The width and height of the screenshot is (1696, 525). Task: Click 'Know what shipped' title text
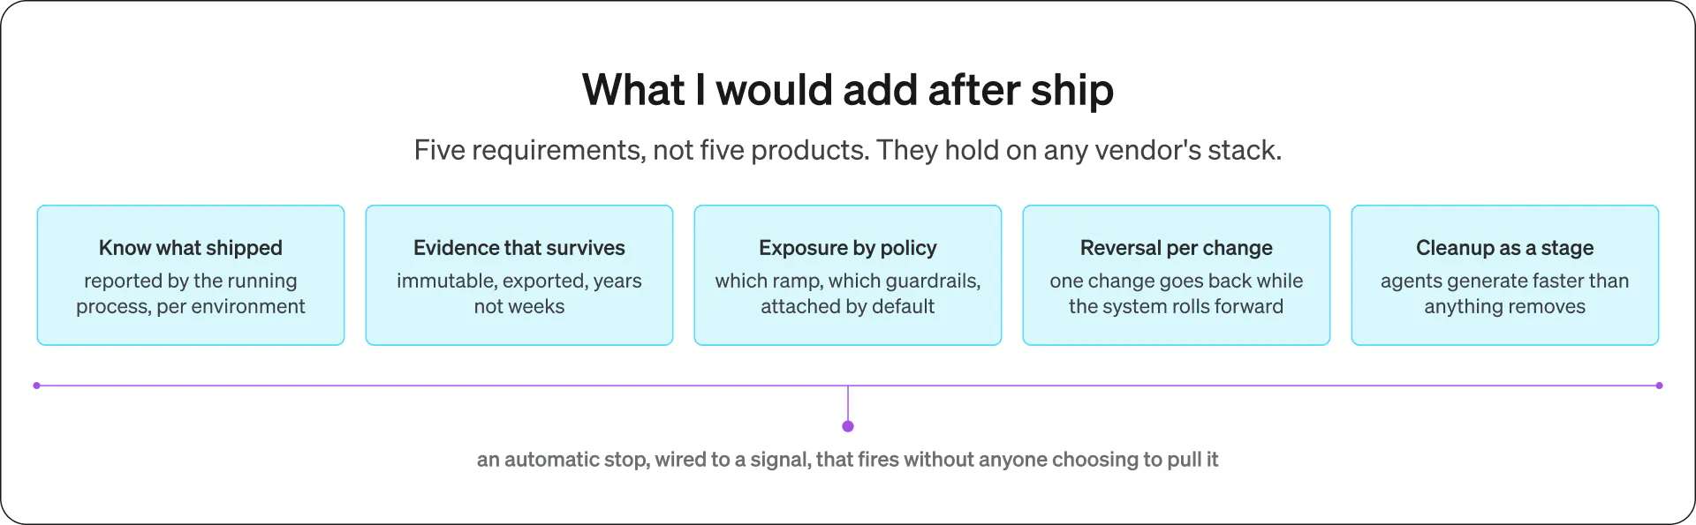191,248
